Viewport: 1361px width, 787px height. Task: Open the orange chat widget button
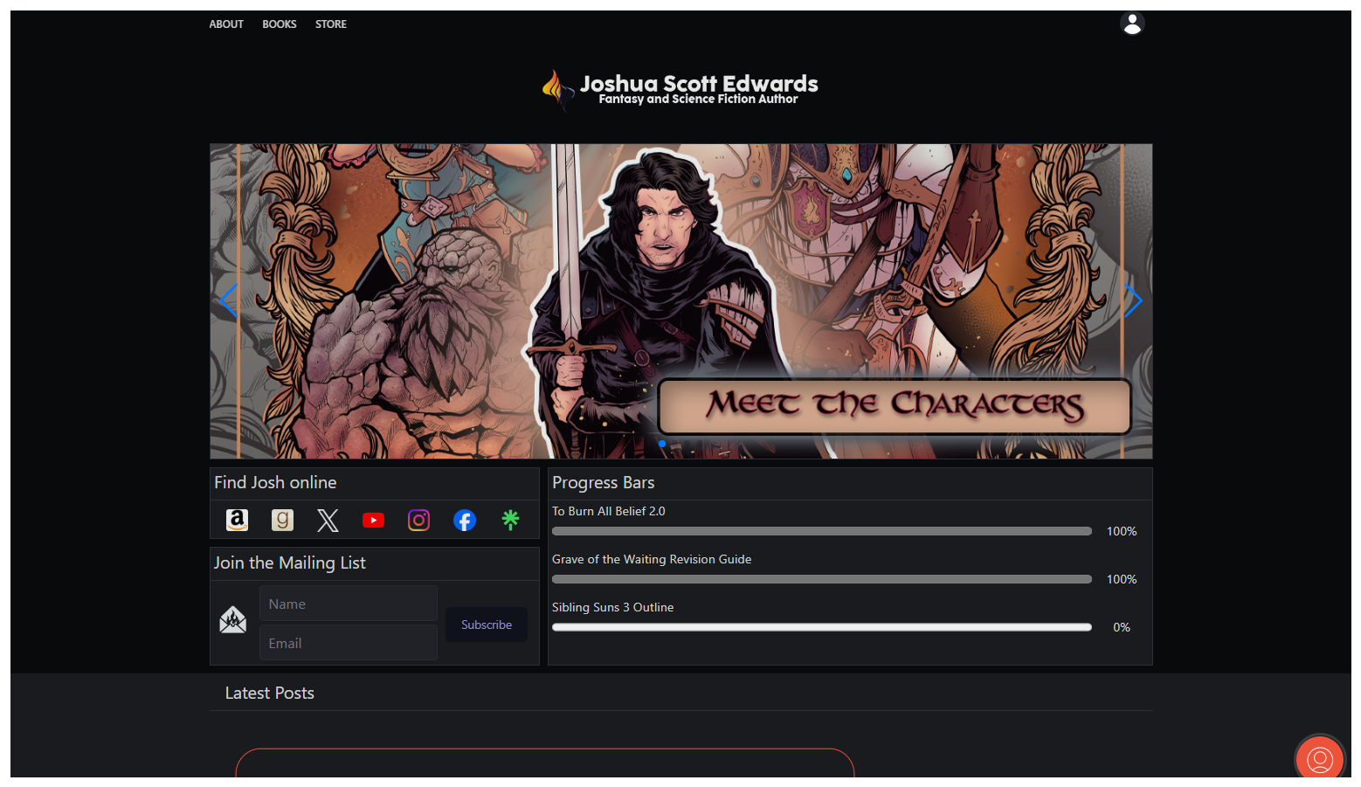[1320, 759]
